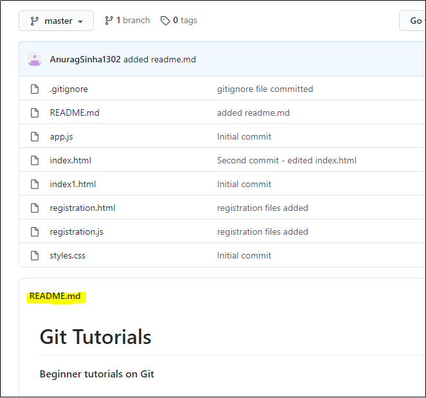This screenshot has width=426, height=398.
Task: Click the 'gitignore file committed' commit message
Action: click(265, 89)
